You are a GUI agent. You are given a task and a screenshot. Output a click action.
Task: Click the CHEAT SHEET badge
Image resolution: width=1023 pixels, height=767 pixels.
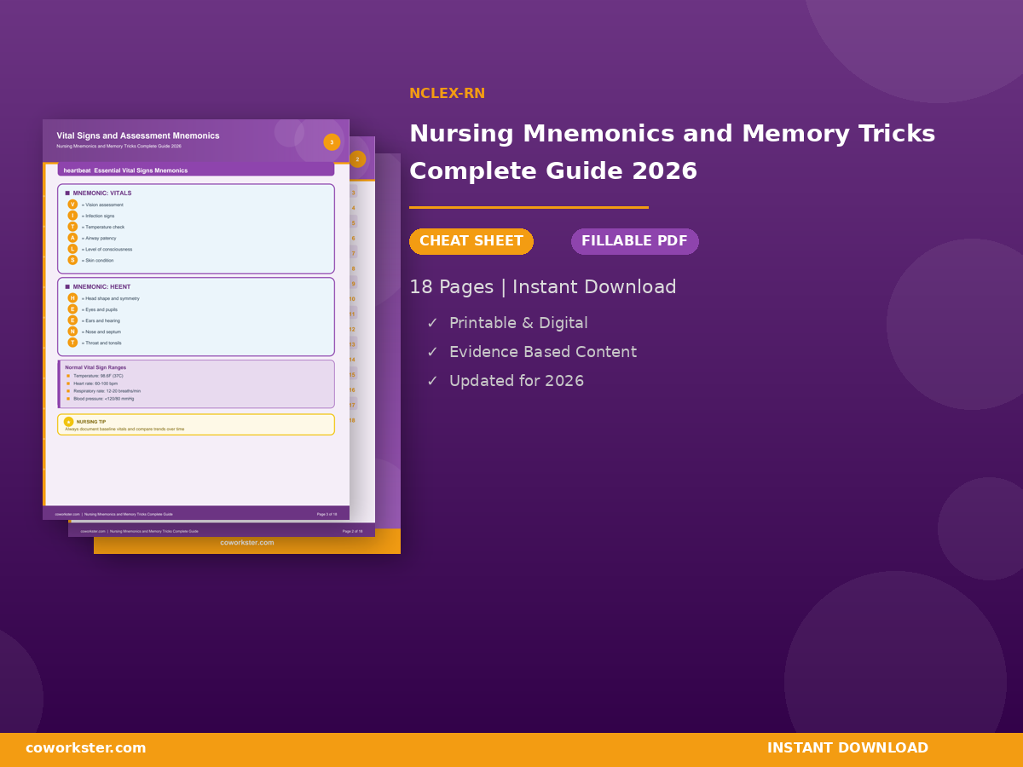[x=471, y=241]
